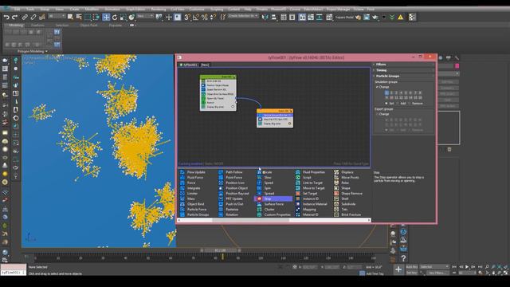The image size is (510, 287).
Task: Open the Scripting menu
Action: [217, 9]
